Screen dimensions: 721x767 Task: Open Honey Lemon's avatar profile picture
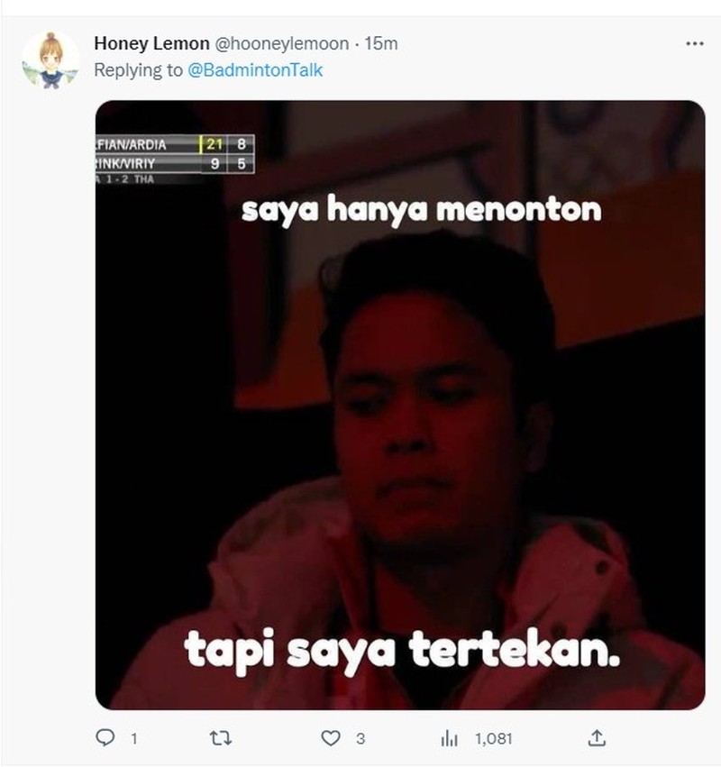point(50,60)
